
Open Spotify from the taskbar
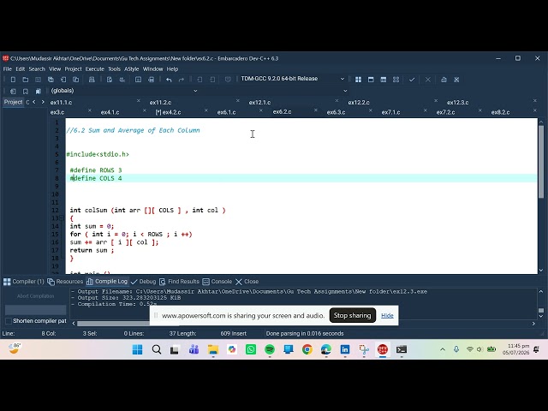pyautogui.click(x=270, y=349)
